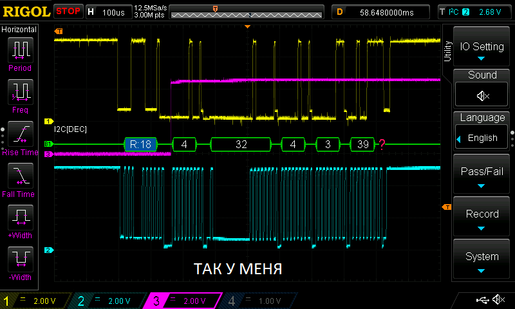Click the horizontal timebase 100us field
The width and height of the screenshot is (515, 309).
point(108,12)
